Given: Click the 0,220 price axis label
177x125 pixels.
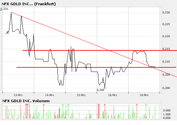Looking at the screenshot, I should click(166, 36).
